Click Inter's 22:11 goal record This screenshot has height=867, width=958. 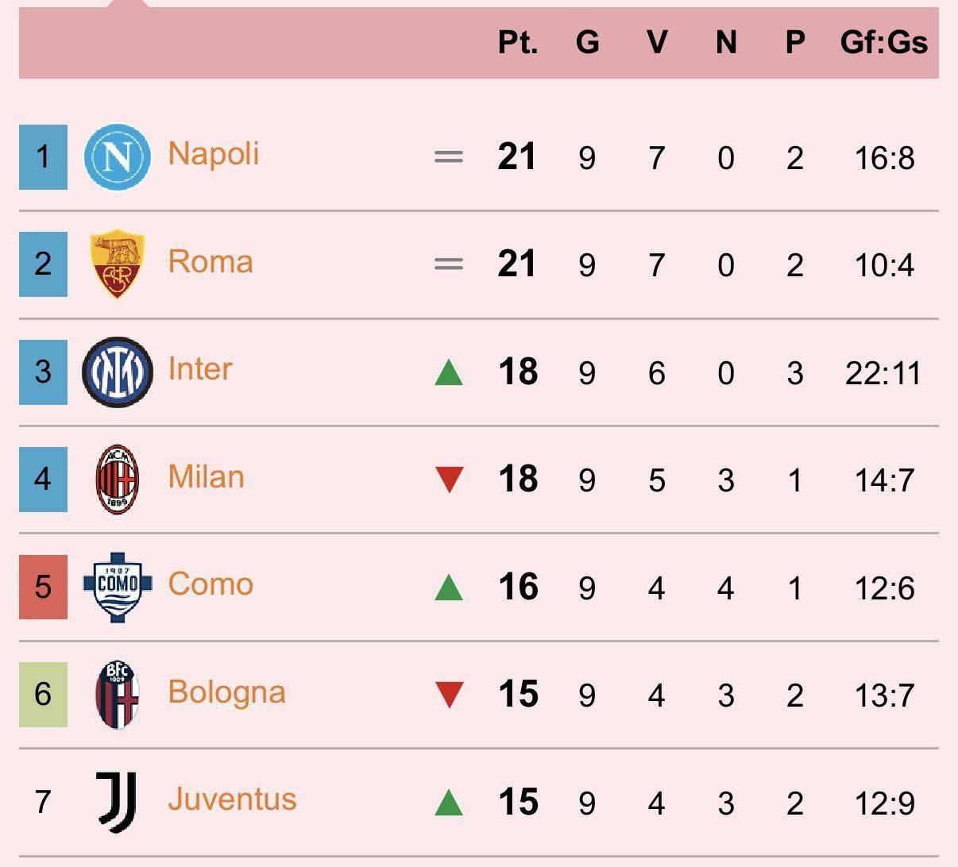(x=883, y=372)
